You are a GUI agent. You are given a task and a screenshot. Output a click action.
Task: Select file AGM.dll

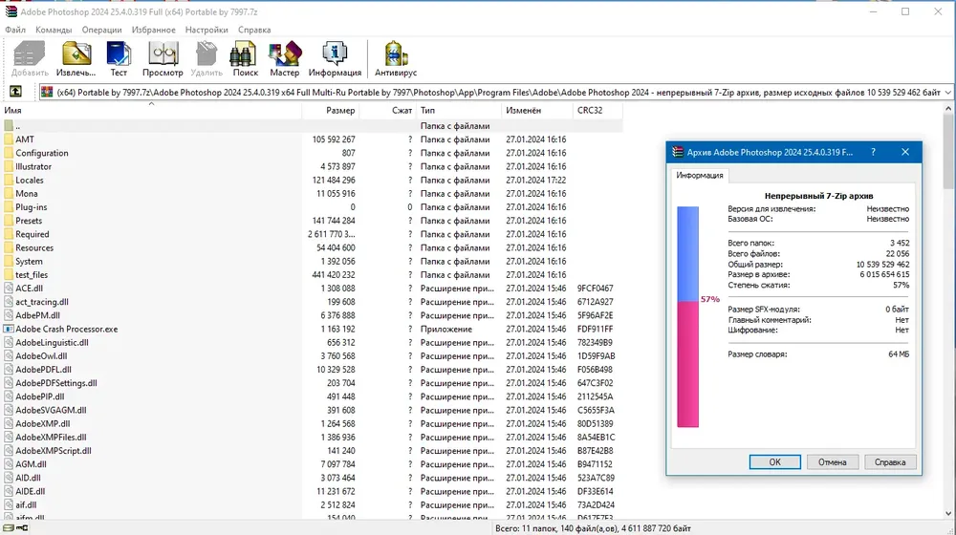[311, 464]
